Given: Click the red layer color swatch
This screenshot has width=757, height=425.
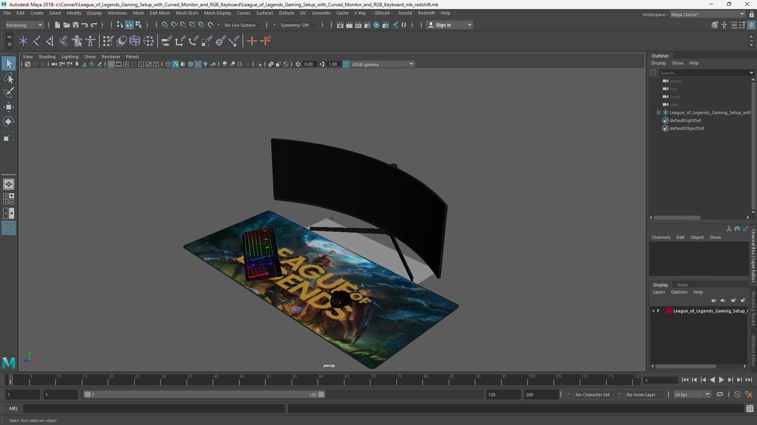Looking at the screenshot, I should pyautogui.click(x=669, y=311).
